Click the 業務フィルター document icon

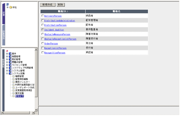[x=13, y=82]
